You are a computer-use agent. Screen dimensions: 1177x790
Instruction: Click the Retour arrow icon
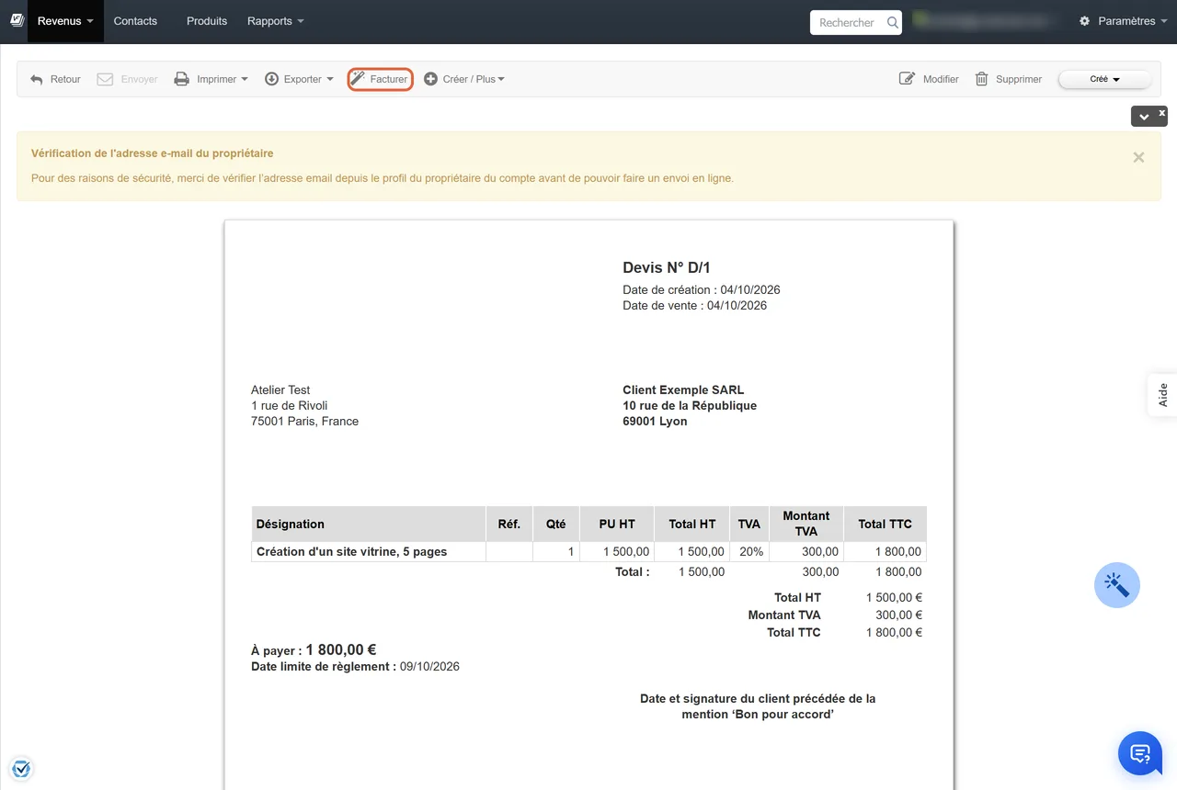coord(37,79)
